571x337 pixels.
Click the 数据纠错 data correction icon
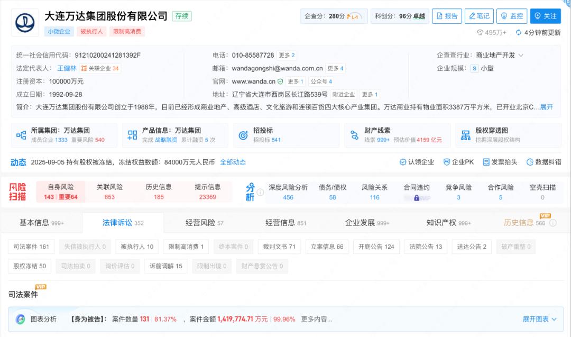click(530, 162)
